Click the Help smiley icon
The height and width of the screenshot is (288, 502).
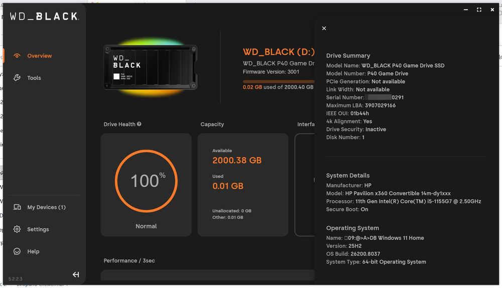[x=17, y=251]
